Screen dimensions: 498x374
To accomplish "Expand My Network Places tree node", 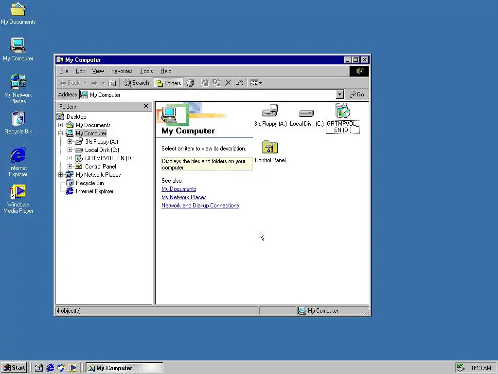I will (61, 175).
